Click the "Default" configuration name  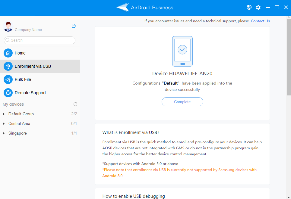click(171, 83)
